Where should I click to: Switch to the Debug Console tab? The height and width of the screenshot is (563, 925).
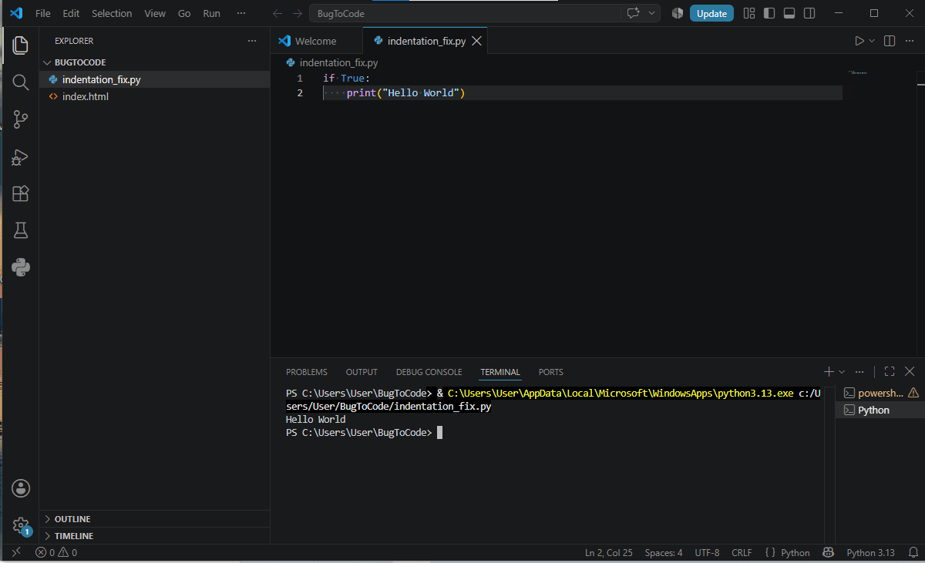429,372
